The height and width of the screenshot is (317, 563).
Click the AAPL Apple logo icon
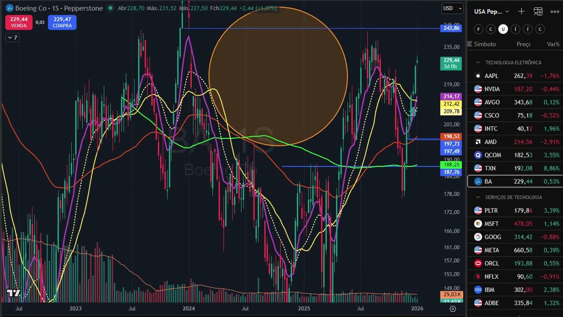478,76
